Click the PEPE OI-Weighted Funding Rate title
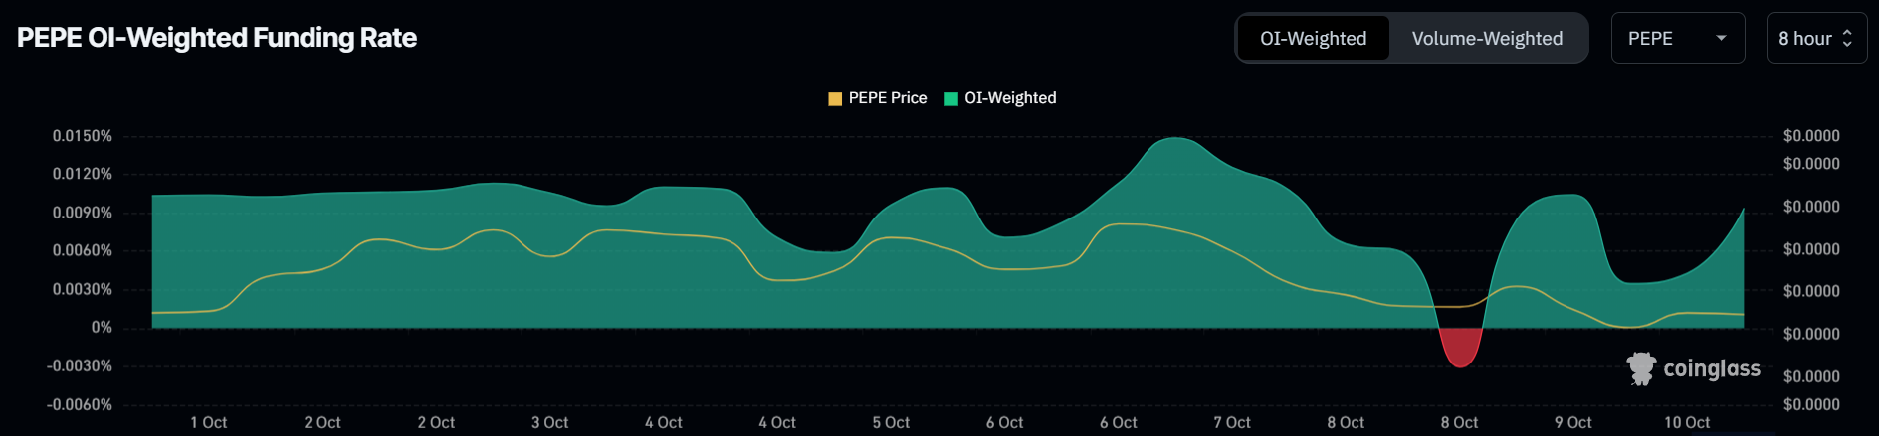 [217, 38]
